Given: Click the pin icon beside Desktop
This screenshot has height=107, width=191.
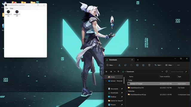Looking at the screenshot, I should pyautogui.click(x=122, y=97).
